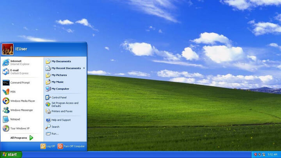Click the IEUser account picture
This screenshot has width=281, height=158.
tap(8, 49)
